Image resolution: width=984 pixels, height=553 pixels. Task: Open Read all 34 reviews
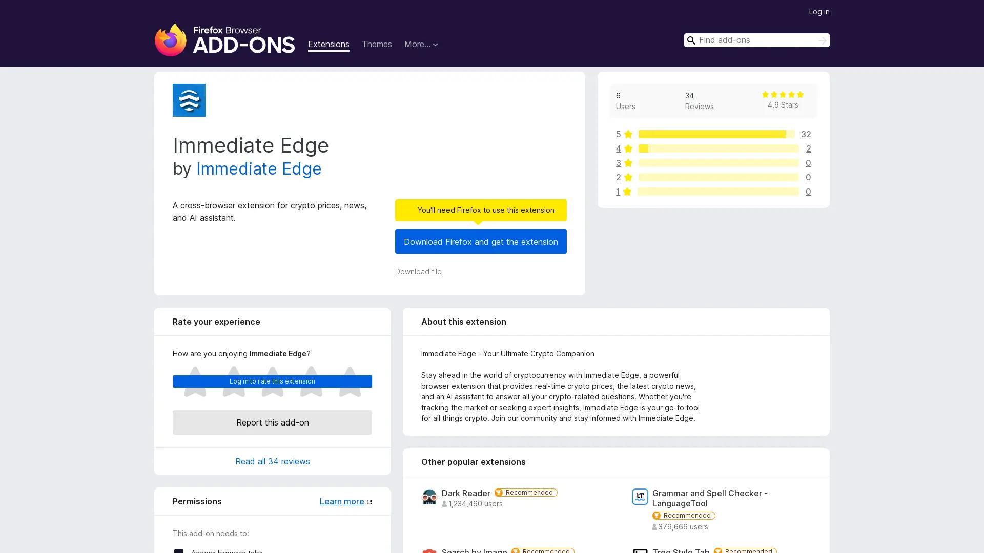click(x=272, y=461)
